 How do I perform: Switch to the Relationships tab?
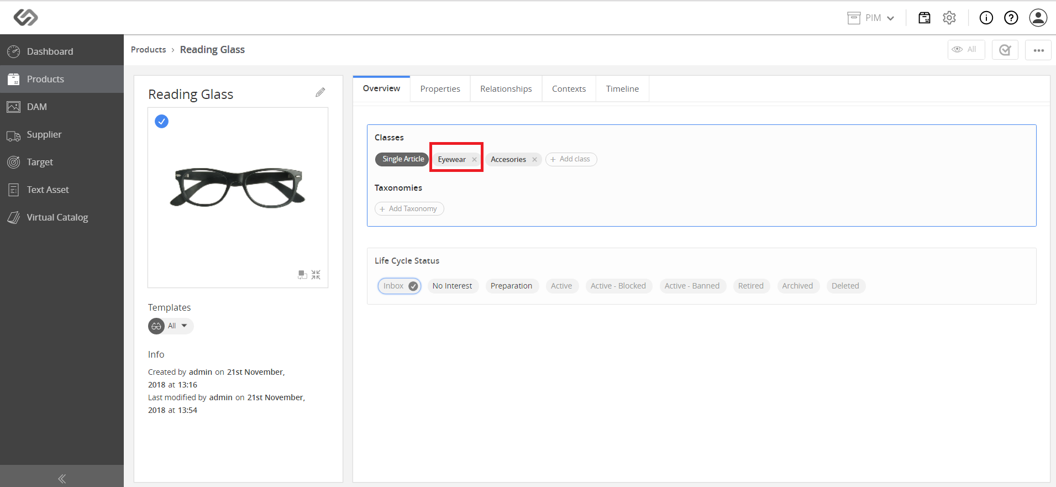(506, 89)
